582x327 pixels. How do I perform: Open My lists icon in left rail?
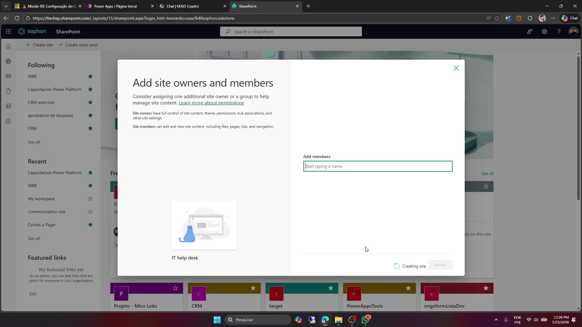click(8, 106)
